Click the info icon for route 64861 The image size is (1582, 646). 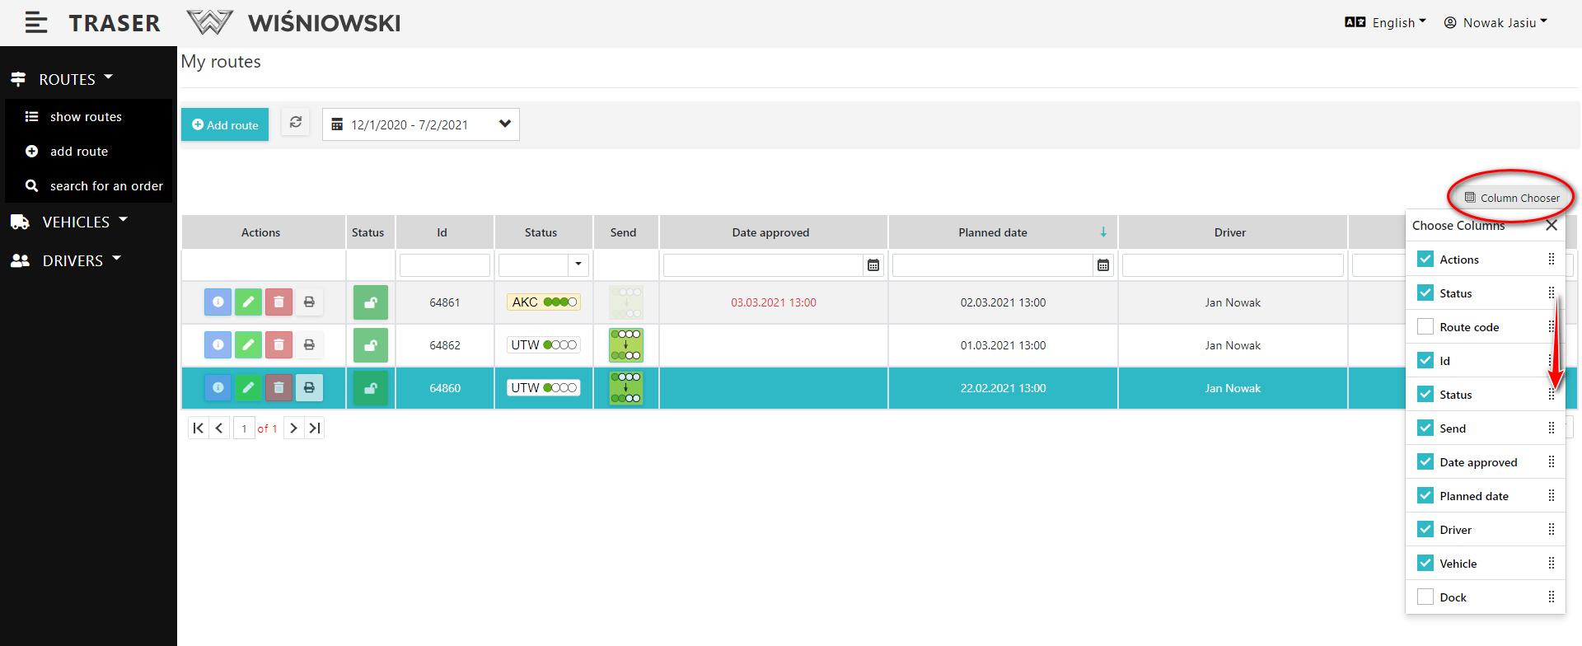(218, 302)
